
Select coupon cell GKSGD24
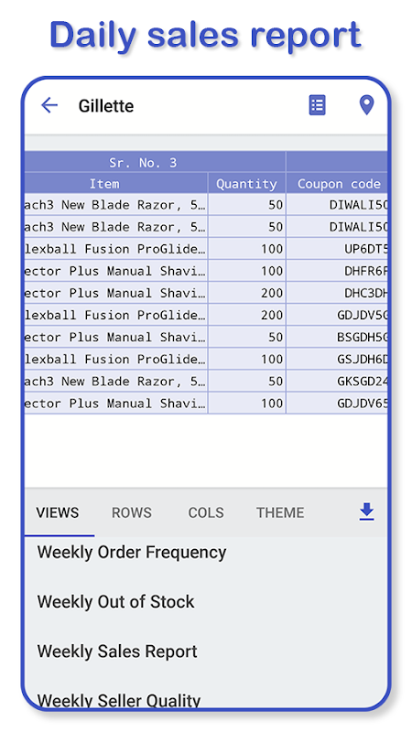pos(337,381)
